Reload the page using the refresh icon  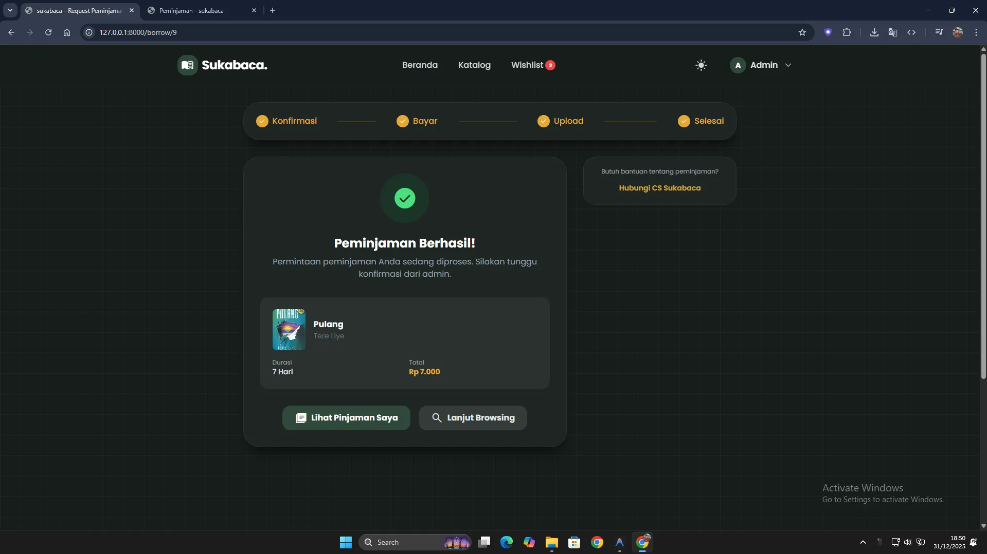(48, 32)
